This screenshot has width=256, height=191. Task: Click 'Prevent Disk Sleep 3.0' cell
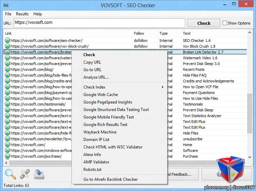click(x=201, y=64)
